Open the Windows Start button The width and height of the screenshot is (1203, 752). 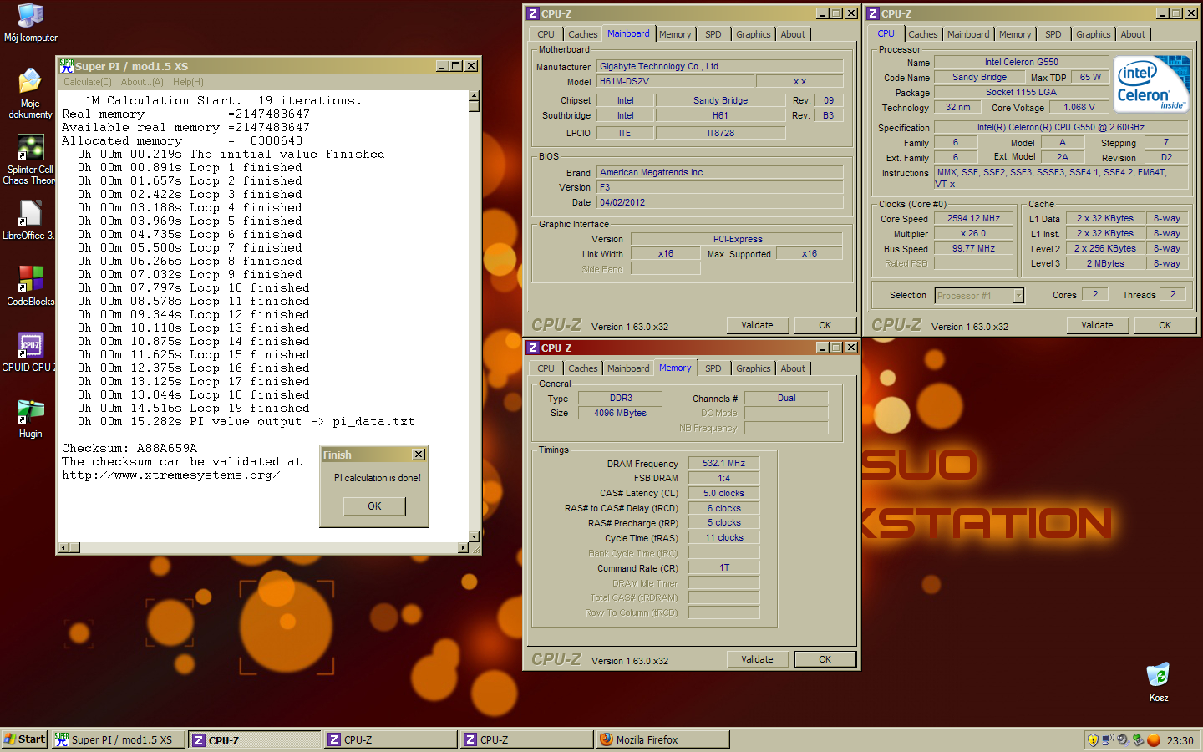pyautogui.click(x=24, y=739)
